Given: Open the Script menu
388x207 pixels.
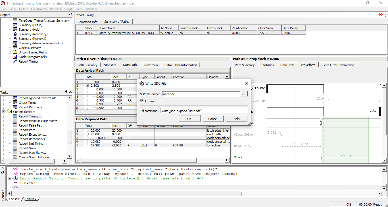Looking at the screenshot, I should (x=68, y=9).
